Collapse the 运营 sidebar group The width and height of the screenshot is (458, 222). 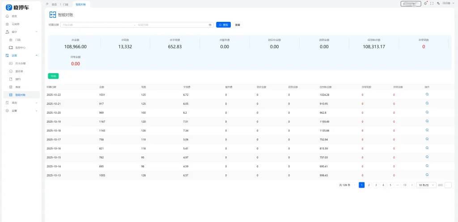coord(36,55)
